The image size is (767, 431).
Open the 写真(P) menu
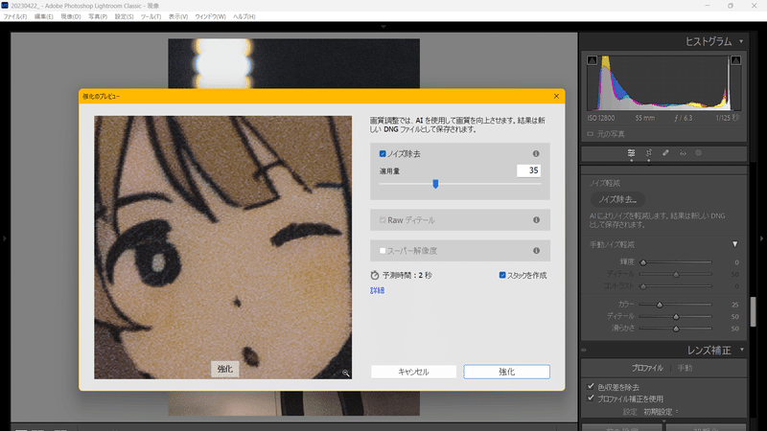click(x=98, y=16)
